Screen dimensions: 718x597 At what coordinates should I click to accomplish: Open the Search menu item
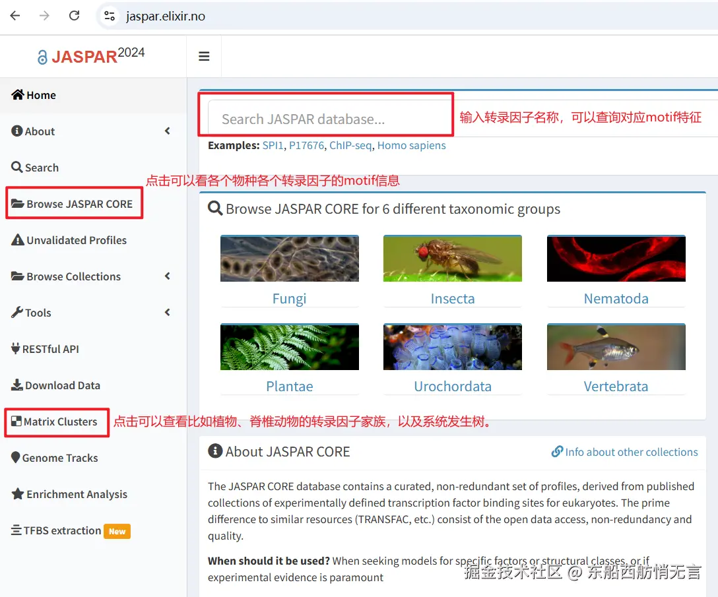click(94, 168)
